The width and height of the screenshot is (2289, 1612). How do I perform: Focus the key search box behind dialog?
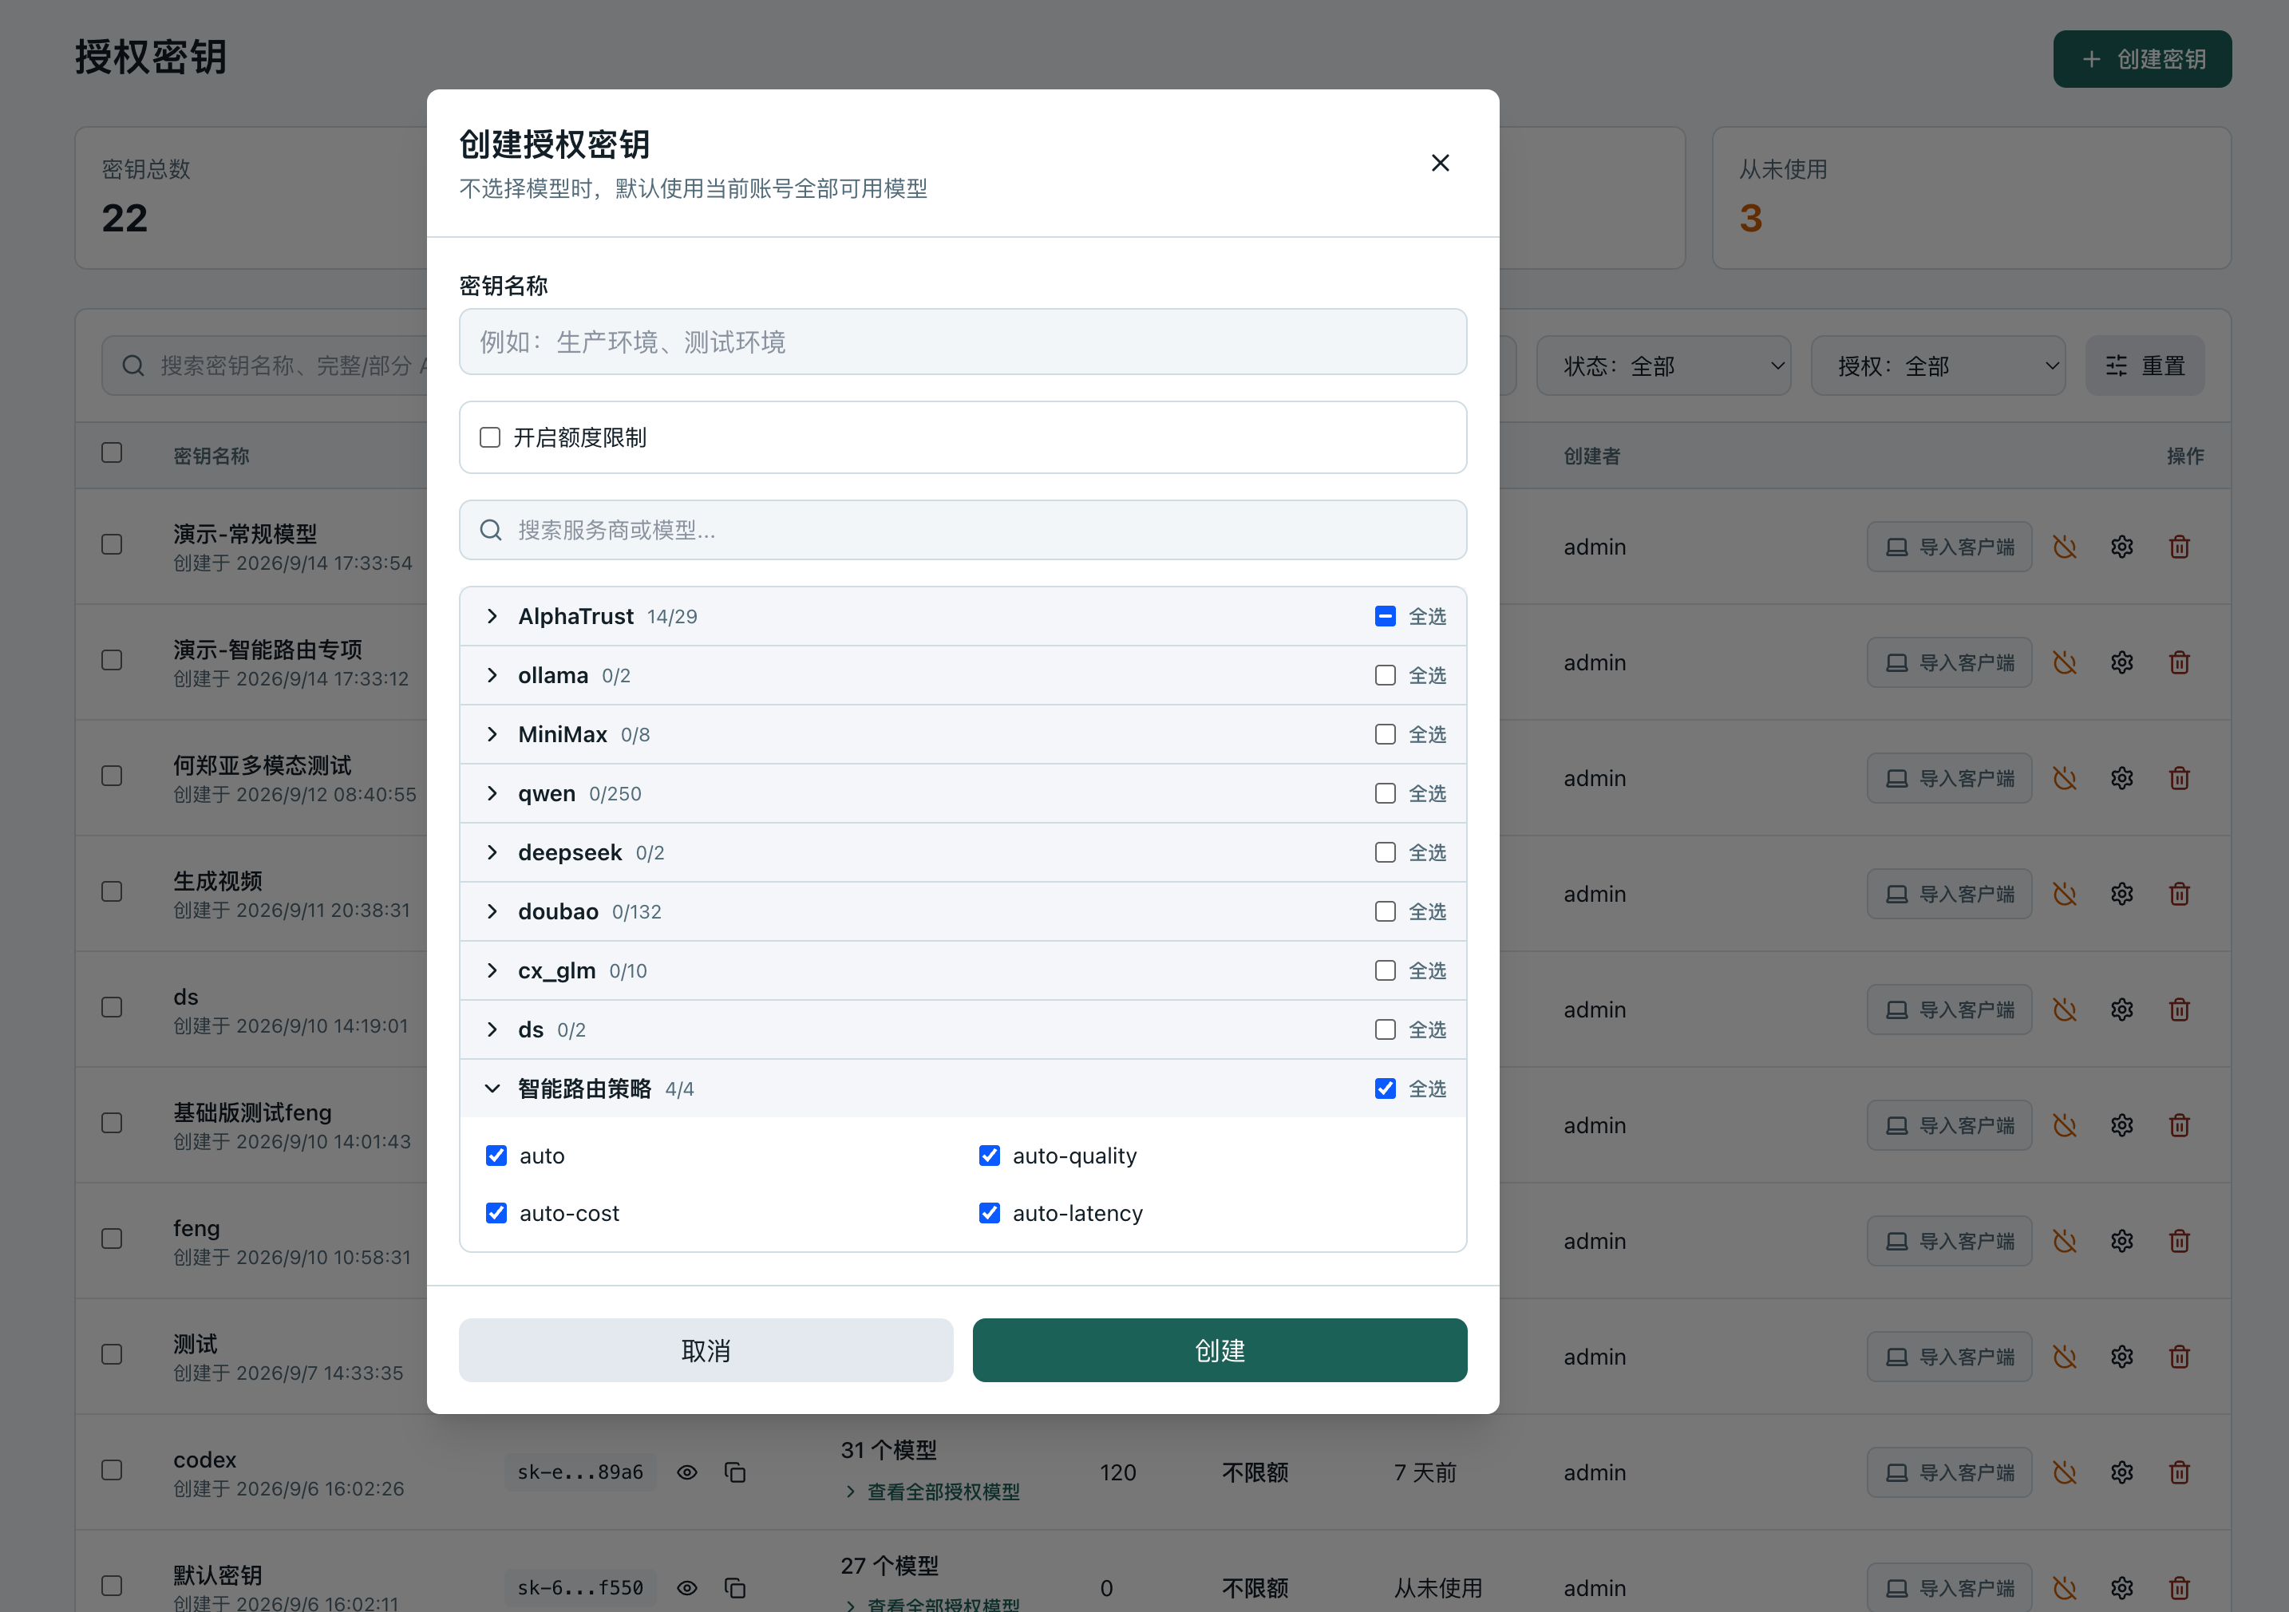coord(264,365)
